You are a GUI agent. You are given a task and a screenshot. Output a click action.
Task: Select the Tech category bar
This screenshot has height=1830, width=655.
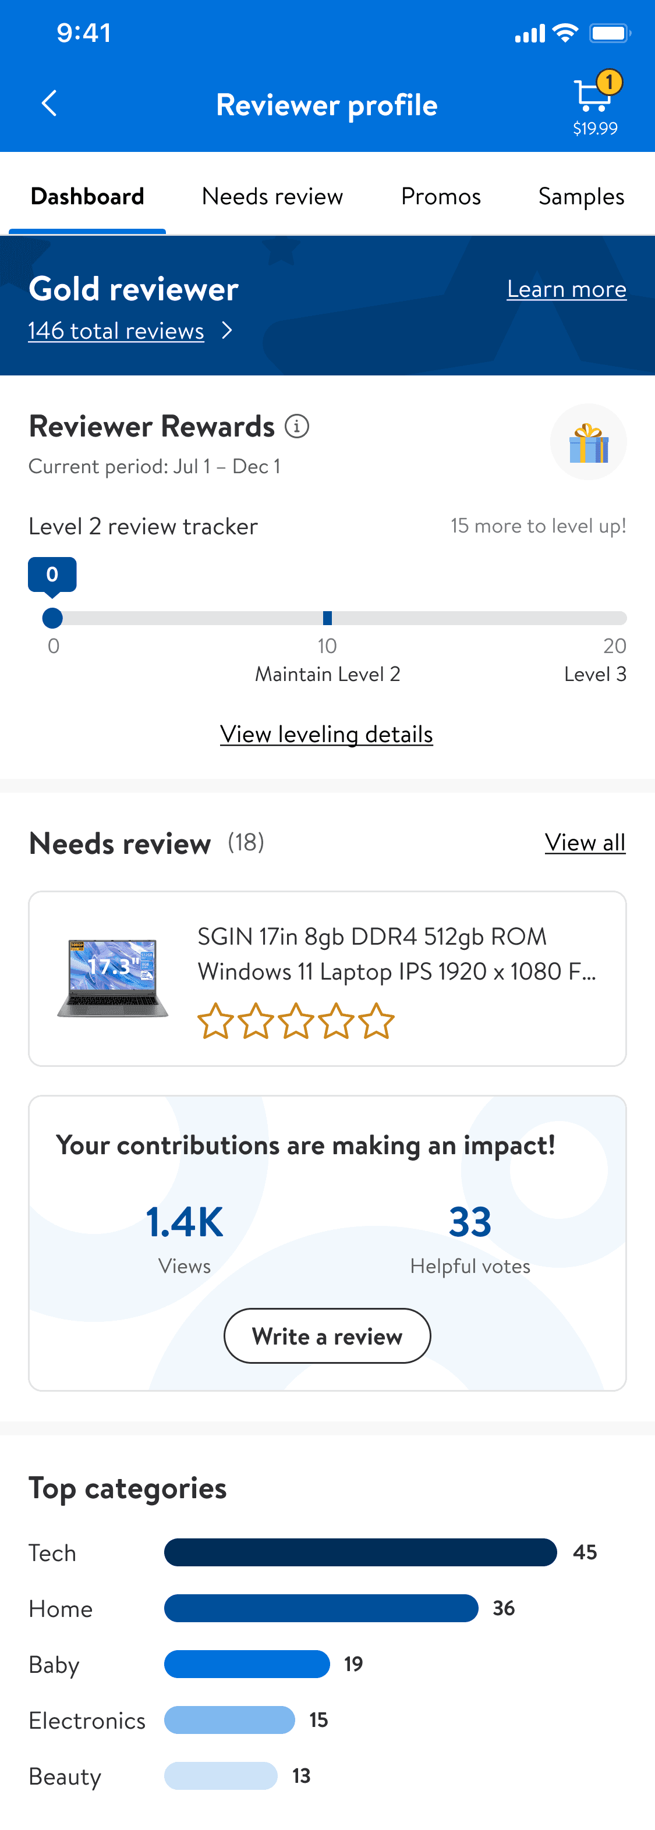(x=360, y=1552)
